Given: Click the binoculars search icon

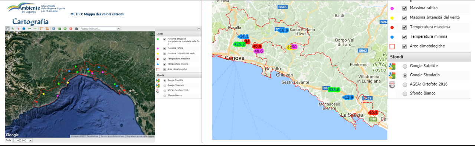Looking at the screenshot, I should (x=76, y=29).
